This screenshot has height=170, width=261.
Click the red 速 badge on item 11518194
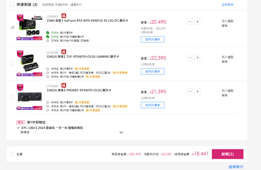[64, 52]
